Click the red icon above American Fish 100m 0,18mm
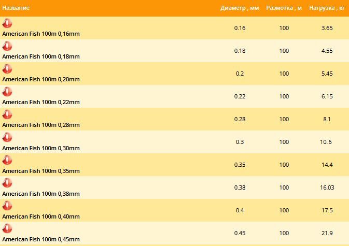 (x=7, y=46)
